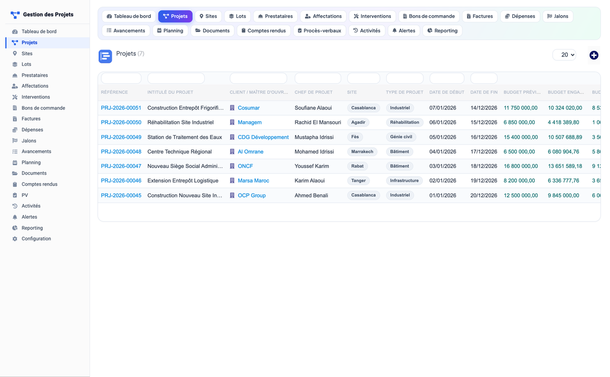Click the Infrastructure type badge

coord(405,181)
